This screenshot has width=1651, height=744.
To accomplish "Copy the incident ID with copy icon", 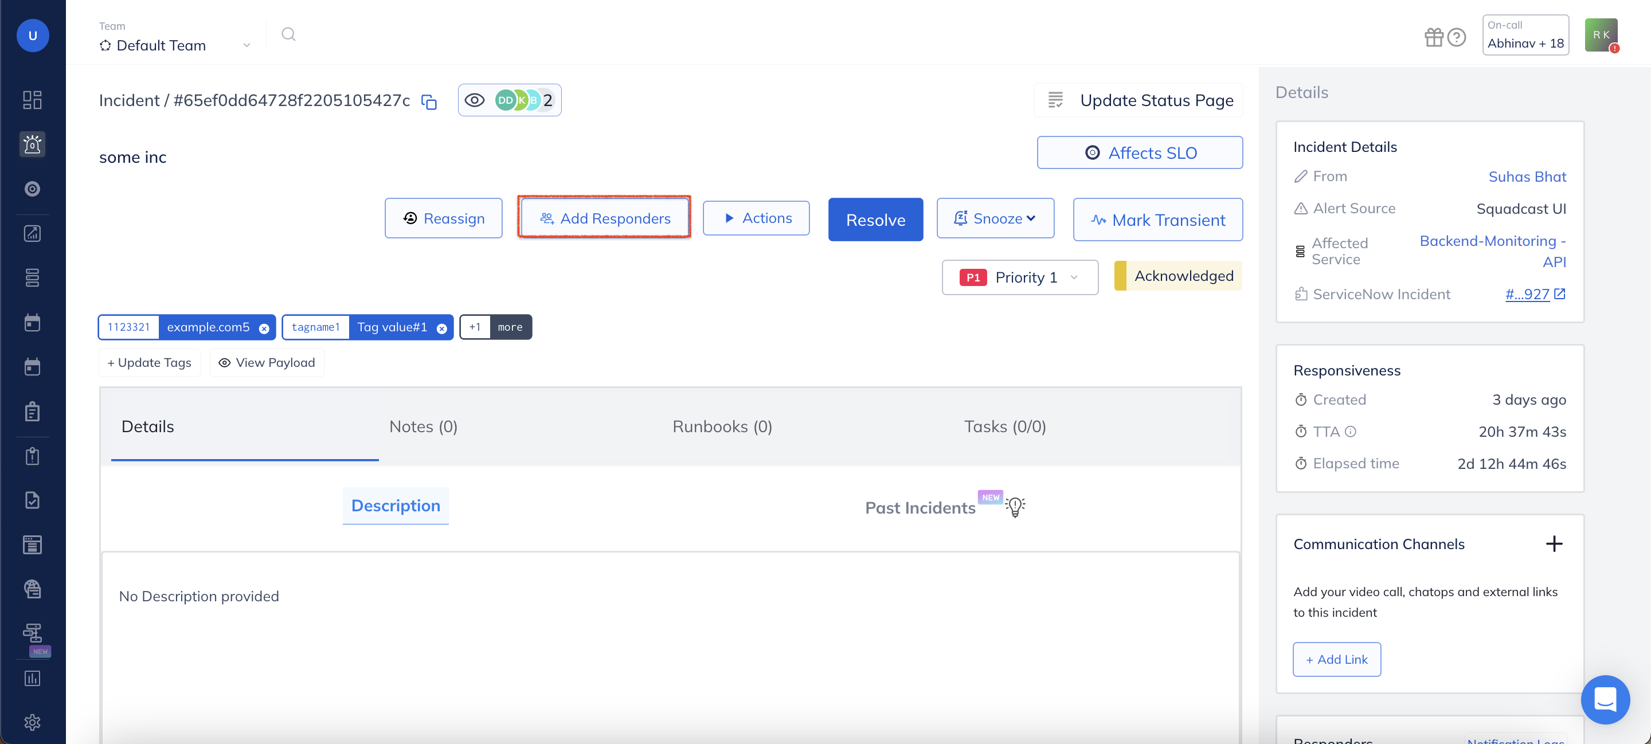I will pyautogui.click(x=429, y=101).
